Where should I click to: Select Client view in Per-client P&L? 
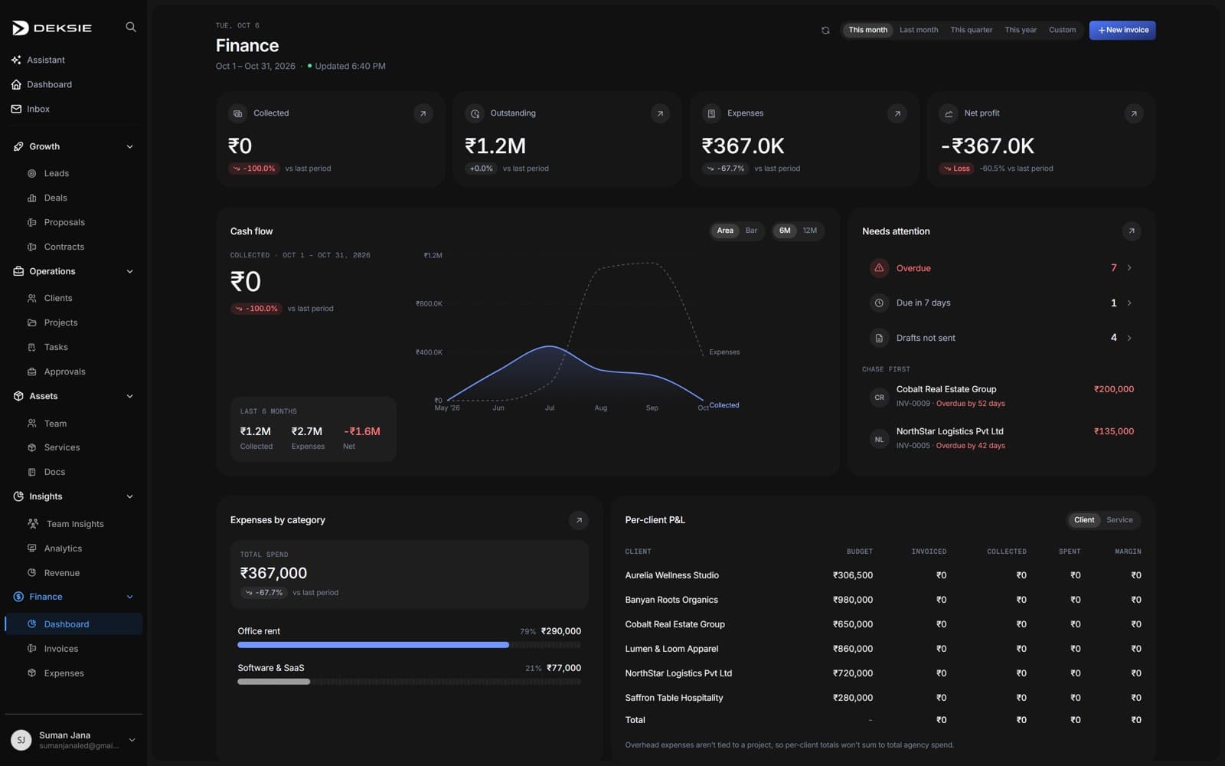pos(1084,520)
